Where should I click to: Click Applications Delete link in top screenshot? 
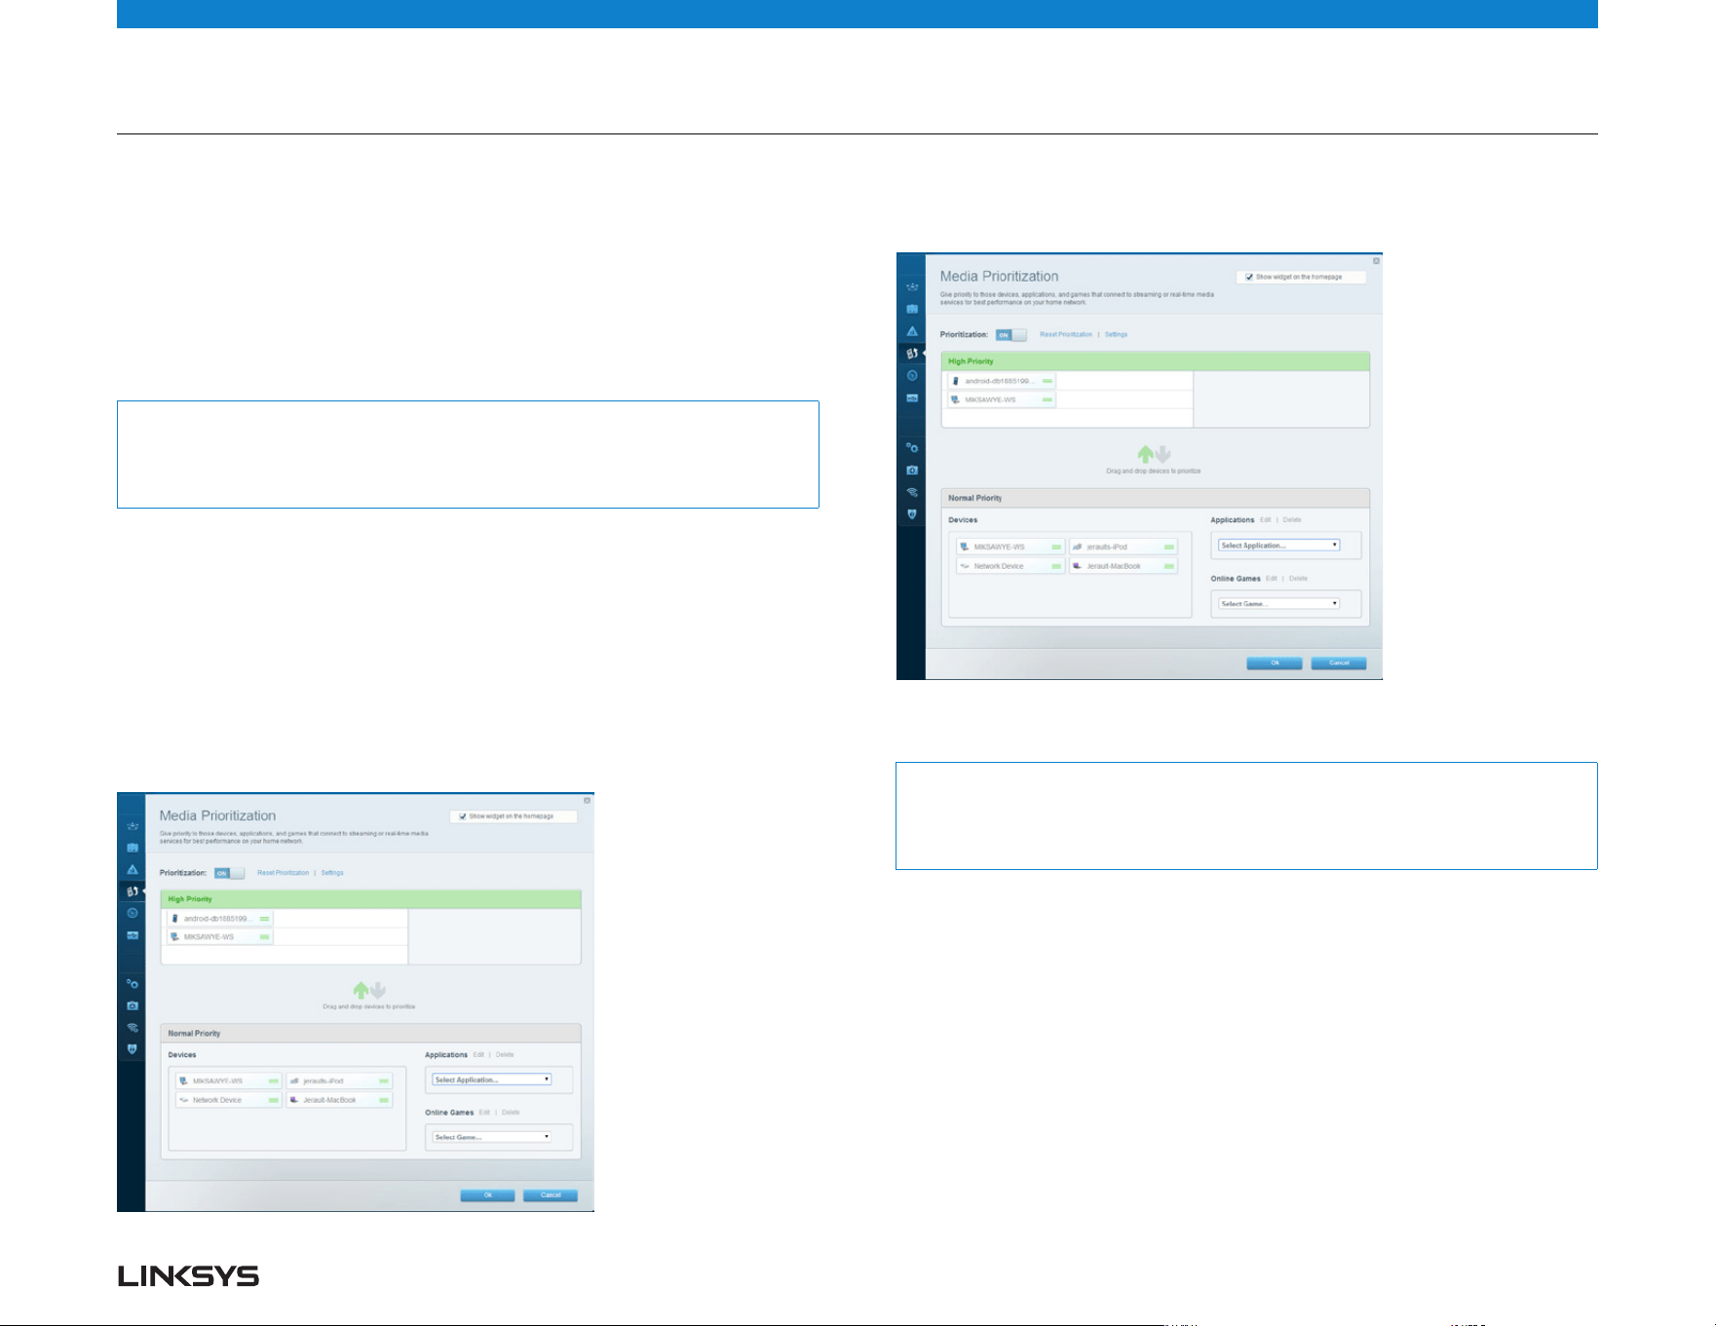1292,519
